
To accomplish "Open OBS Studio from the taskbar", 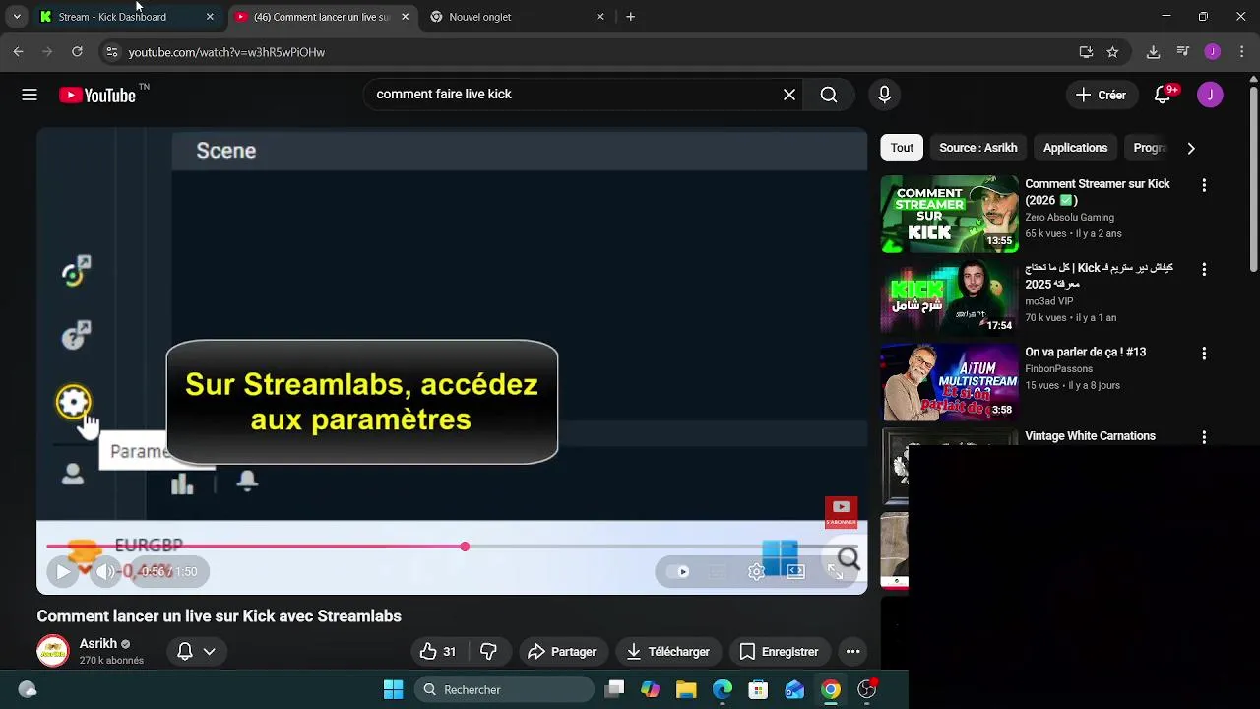I will pyautogui.click(x=866, y=689).
